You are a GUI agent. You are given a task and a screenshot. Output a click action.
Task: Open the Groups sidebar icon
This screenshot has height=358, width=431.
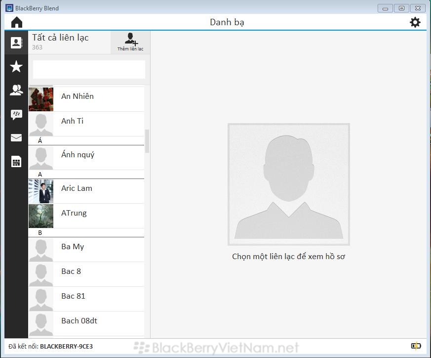16,90
